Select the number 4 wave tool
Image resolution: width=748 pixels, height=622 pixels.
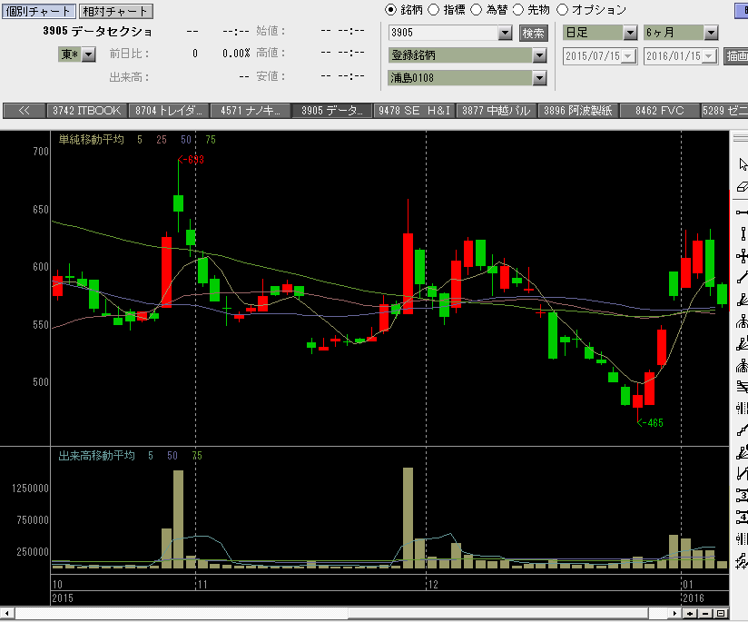pos(743,517)
